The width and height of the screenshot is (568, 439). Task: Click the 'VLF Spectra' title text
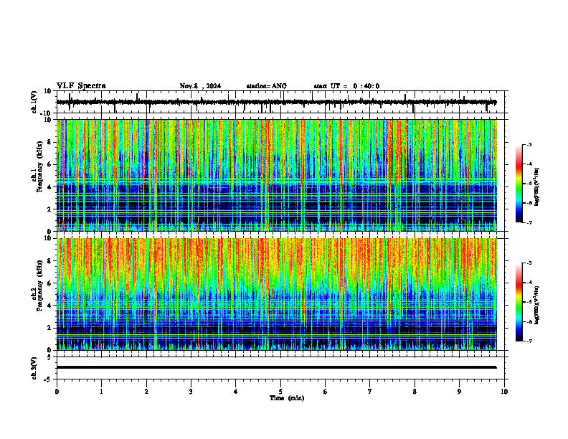click(x=81, y=86)
